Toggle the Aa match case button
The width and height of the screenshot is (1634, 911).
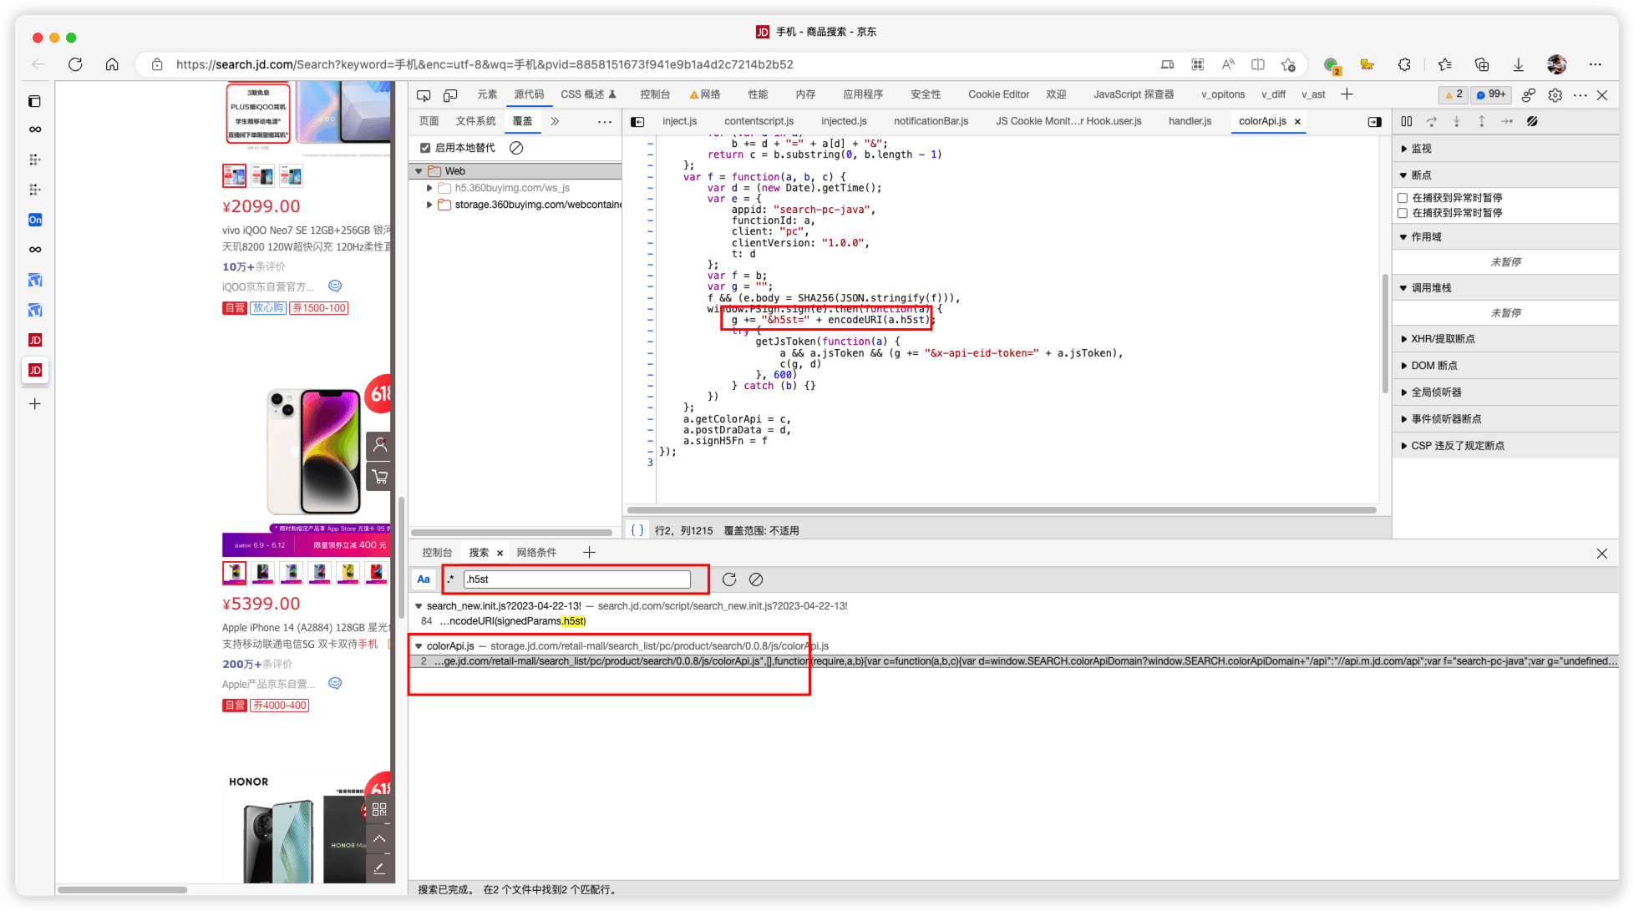[x=424, y=579]
